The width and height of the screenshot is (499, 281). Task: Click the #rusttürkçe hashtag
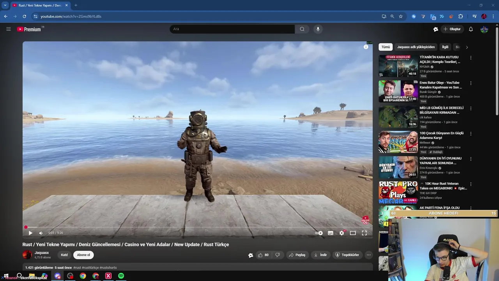90,268
